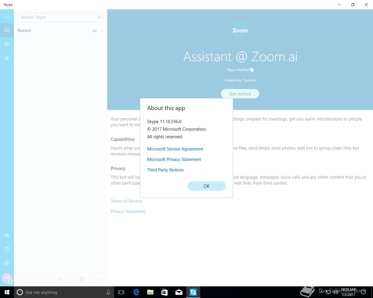Open Microsoft Service Agreement link

click(175, 149)
